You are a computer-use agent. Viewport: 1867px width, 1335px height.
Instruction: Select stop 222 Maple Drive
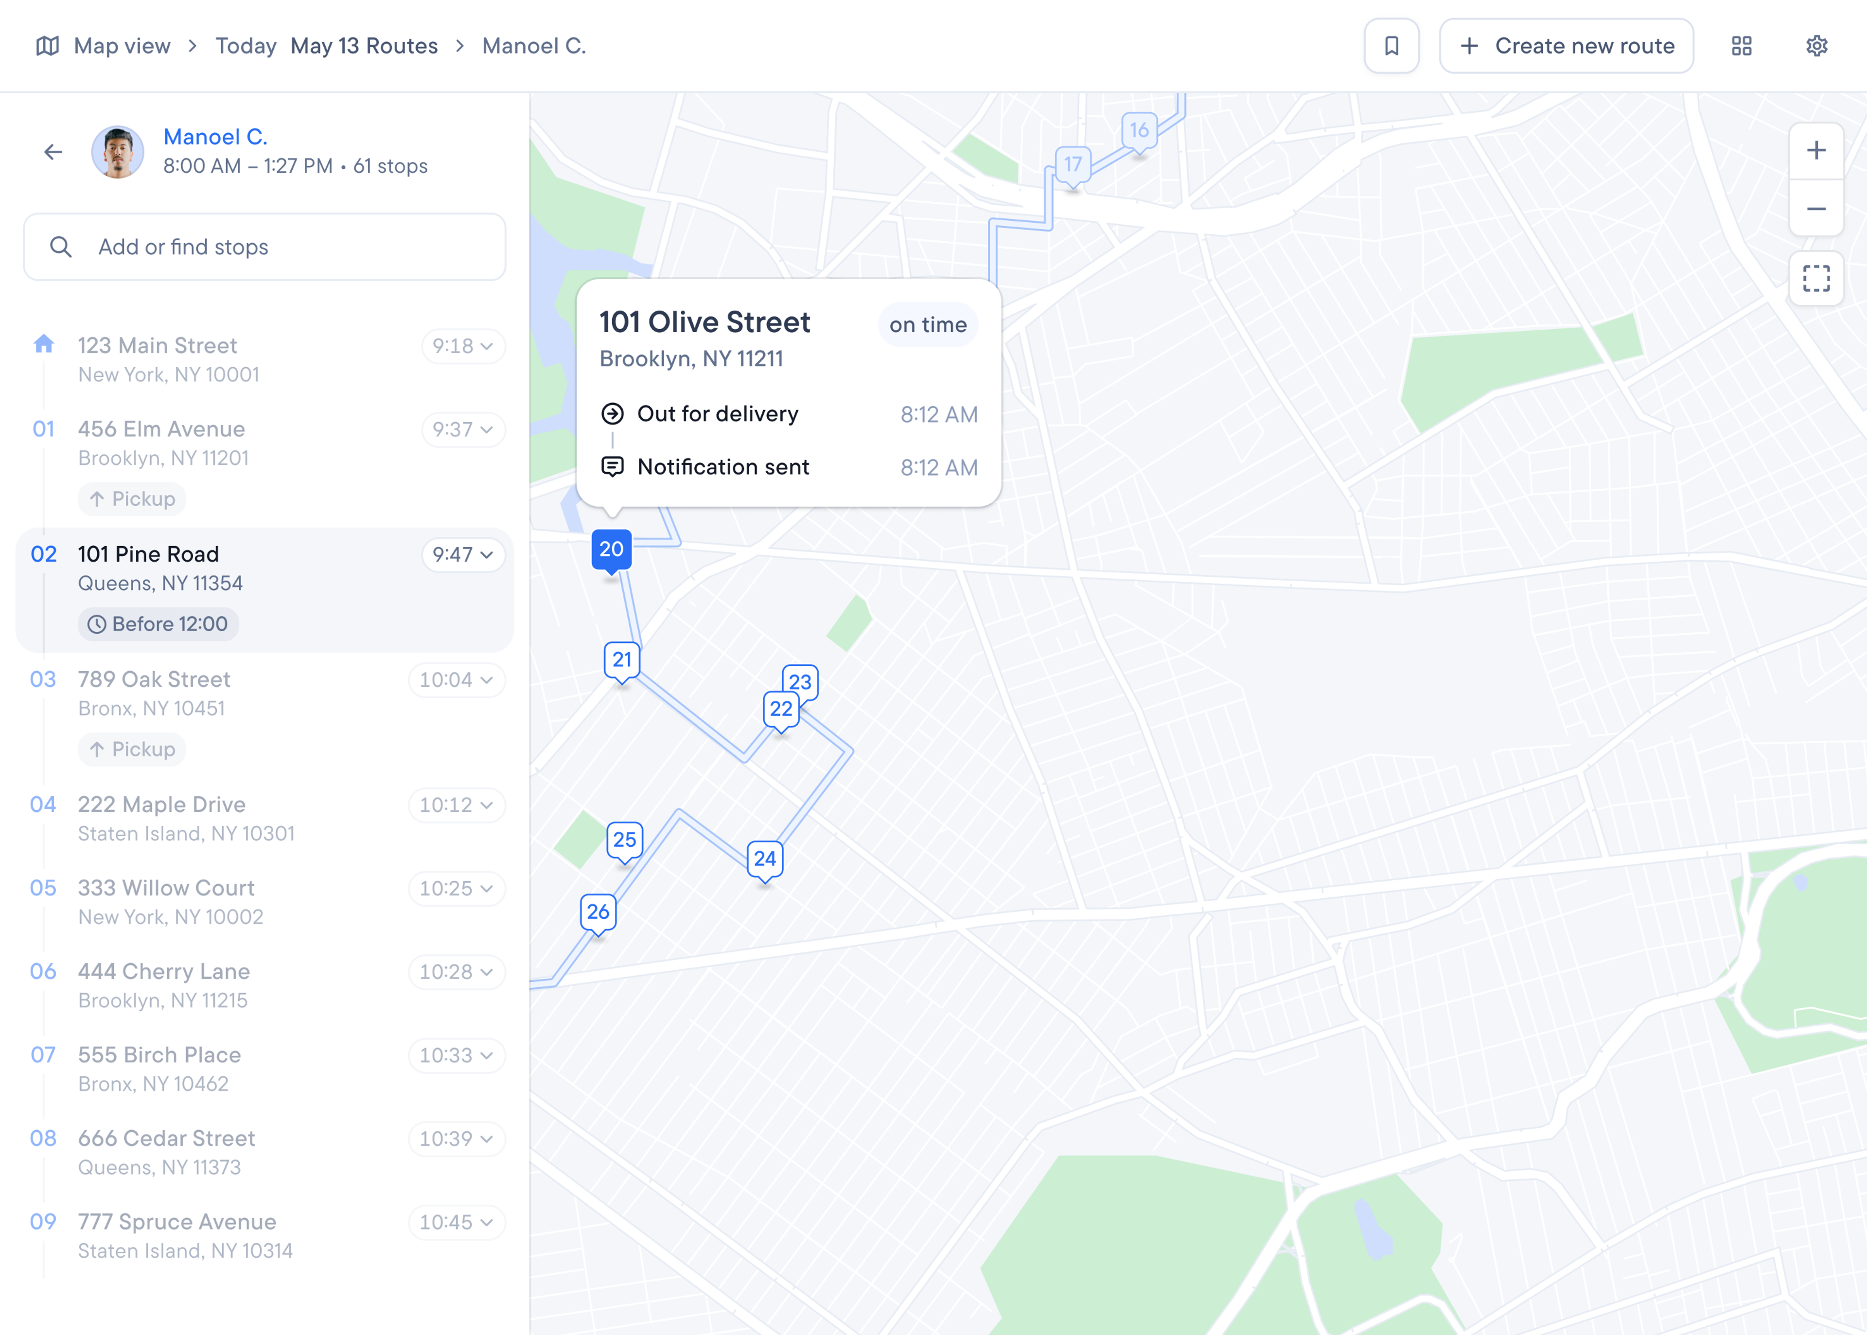(264, 819)
